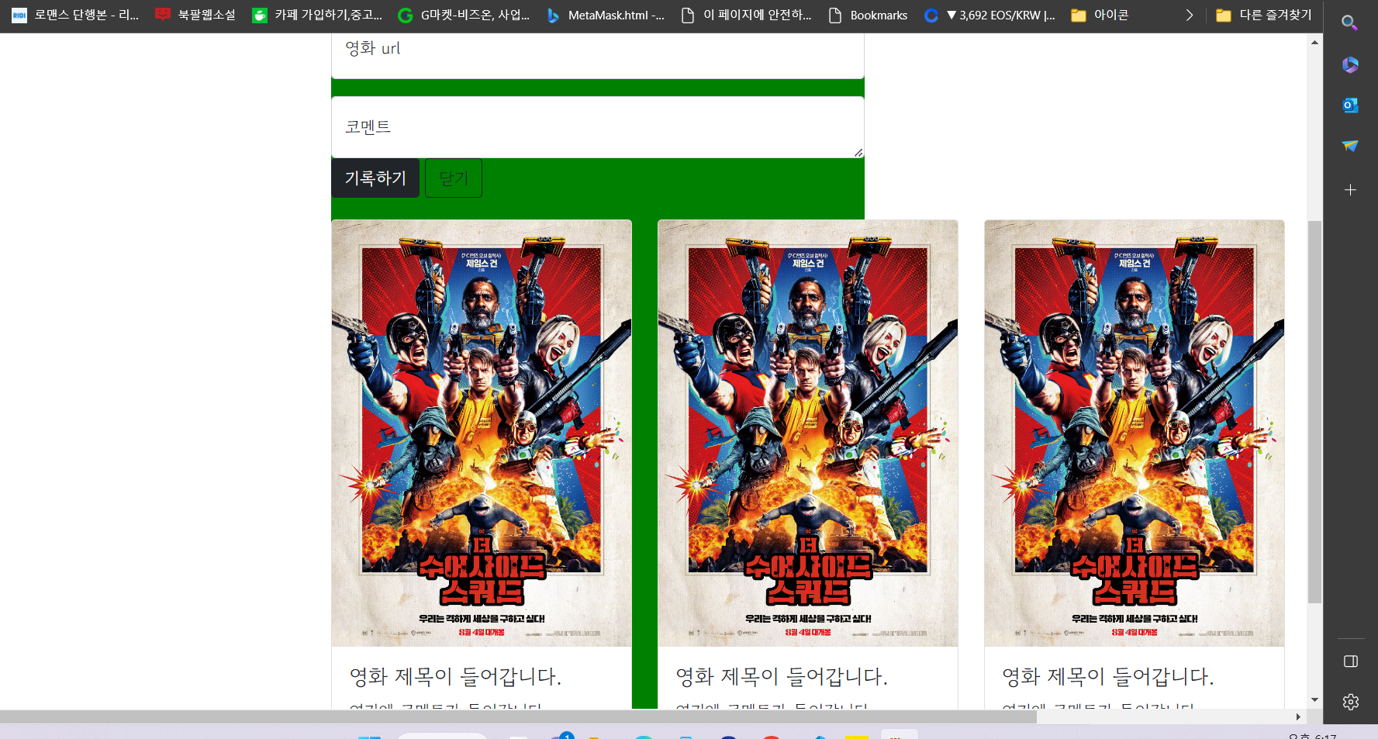The image size is (1378, 739).
Task: Open the 이 페이지에 안전하 bookmark
Action: [745, 15]
